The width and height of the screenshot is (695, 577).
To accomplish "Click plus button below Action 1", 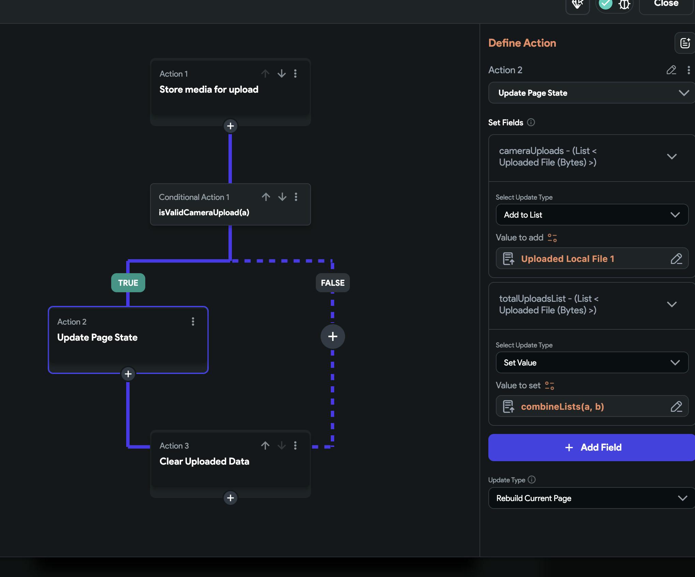I will pos(230,126).
